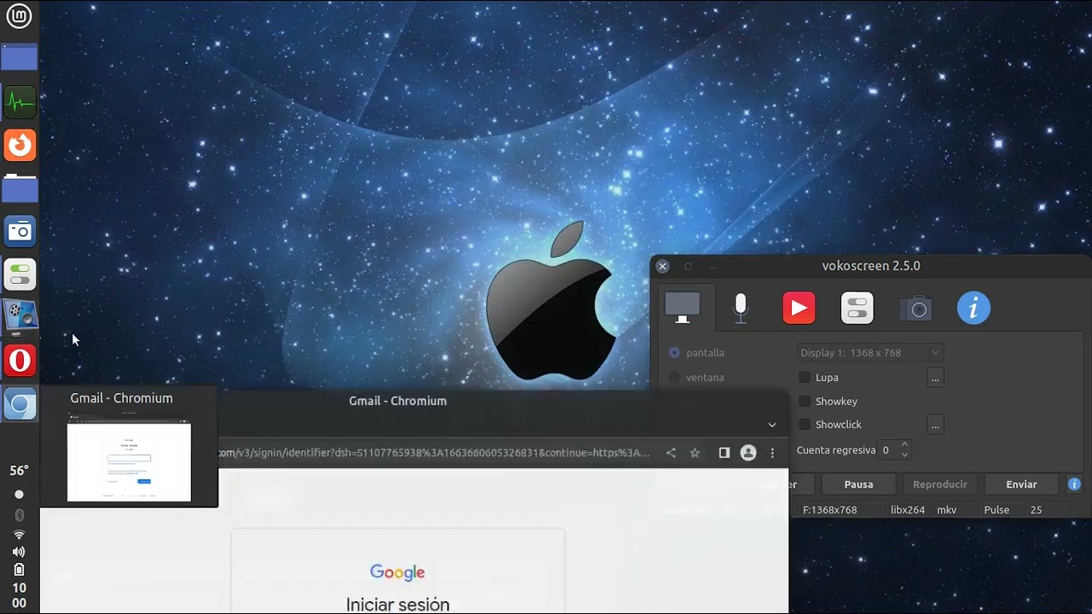The width and height of the screenshot is (1092, 614).
Task: Click the Chromium address bar URL
Action: coord(435,453)
